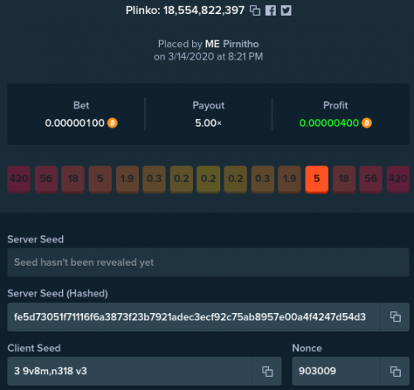
Task: Click the Plinko bet number title
Action: pos(185,11)
